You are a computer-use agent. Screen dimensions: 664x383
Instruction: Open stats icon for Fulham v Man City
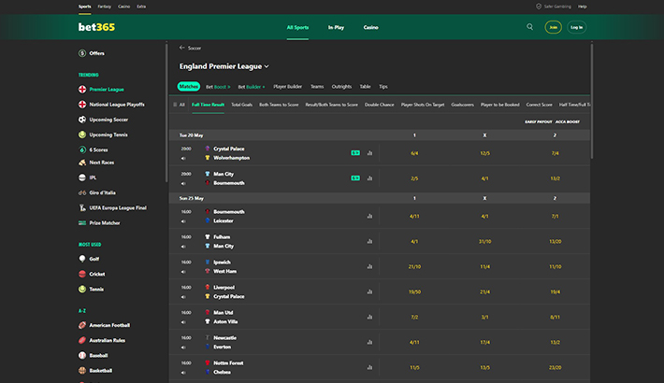pyautogui.click(x=369, y=241)
